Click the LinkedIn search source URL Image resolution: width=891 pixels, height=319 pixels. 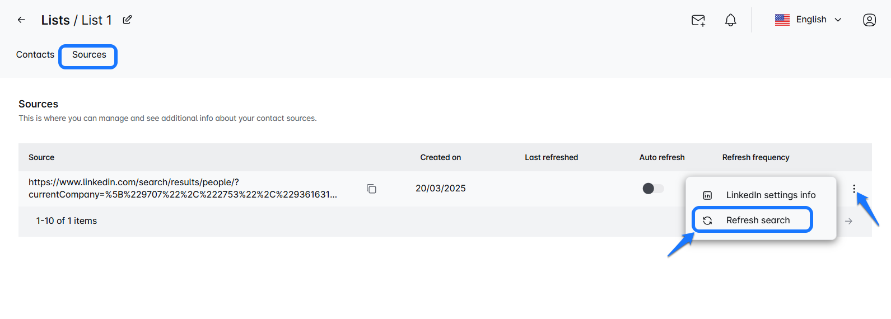coord(183,189)
